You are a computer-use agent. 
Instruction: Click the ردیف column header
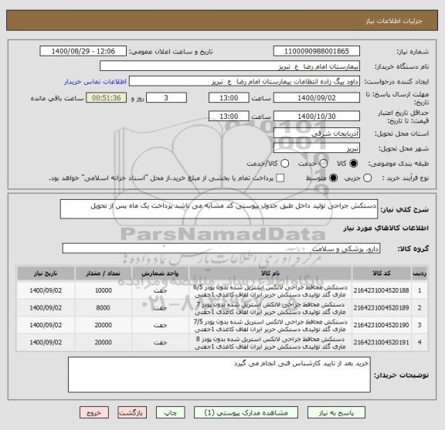420,273
